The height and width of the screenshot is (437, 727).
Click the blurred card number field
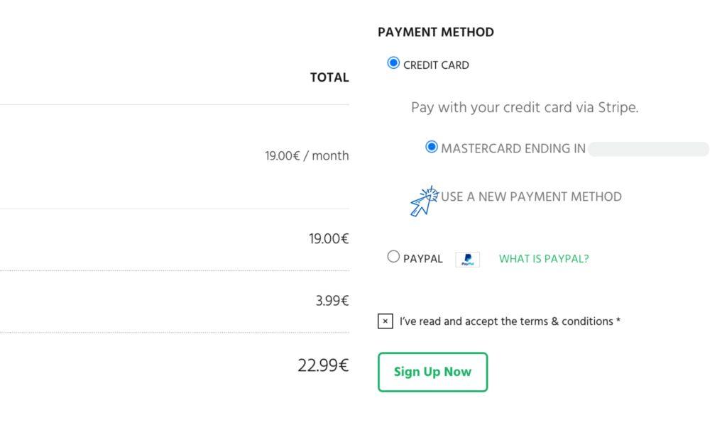point(648,149)
